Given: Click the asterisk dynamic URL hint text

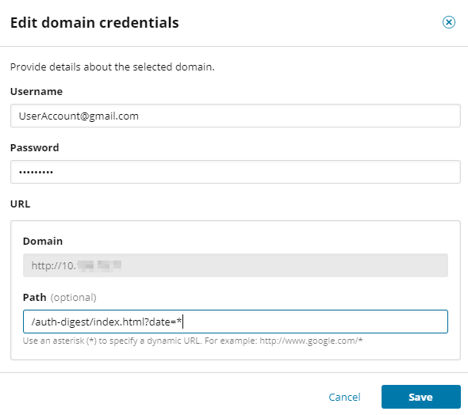Looking at the screenshot, I should pyautogui.click(x=193, y=341).
